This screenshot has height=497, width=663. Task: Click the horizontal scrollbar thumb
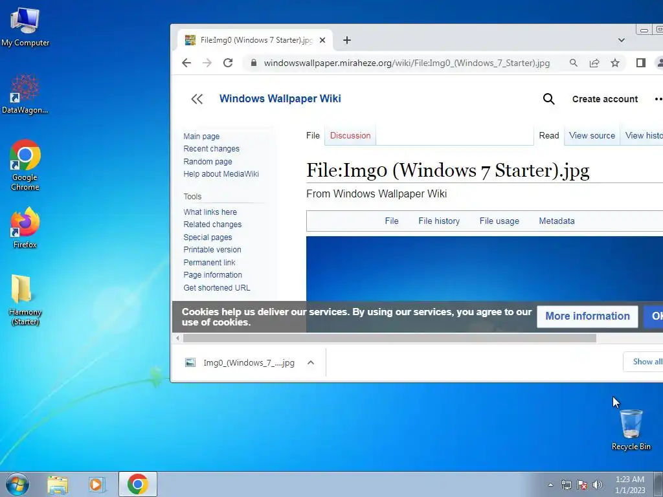pyautogui.click(x=389, y=338)
